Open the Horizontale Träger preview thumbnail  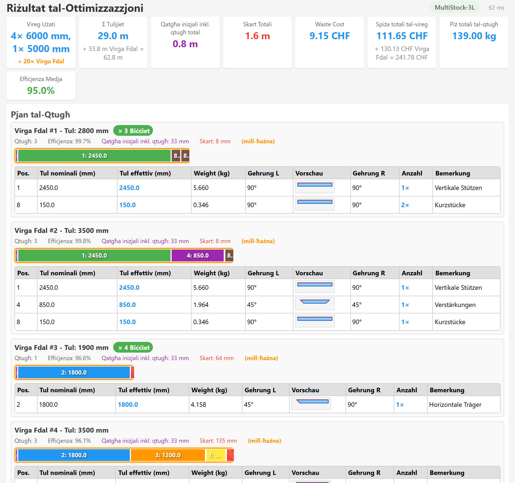311,404
